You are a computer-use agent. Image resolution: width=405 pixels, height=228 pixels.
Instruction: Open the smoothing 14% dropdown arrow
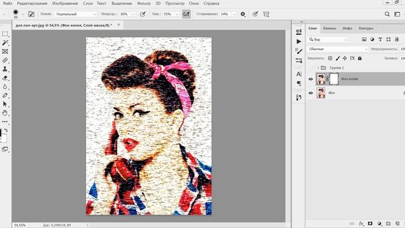coord(234,14)
